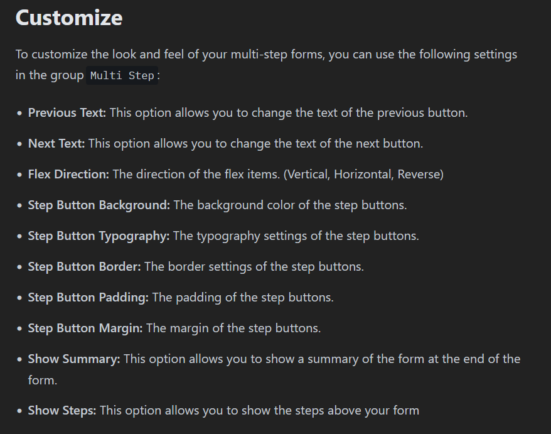Click the Show Summary bold label
The height and width of the screenshot is (434, 551).
[x=74, y=359]
